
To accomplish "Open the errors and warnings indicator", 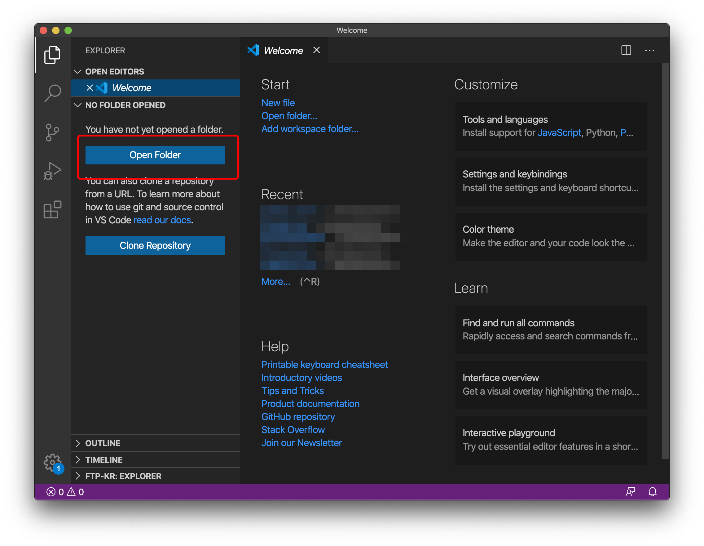I will [65, 492].
